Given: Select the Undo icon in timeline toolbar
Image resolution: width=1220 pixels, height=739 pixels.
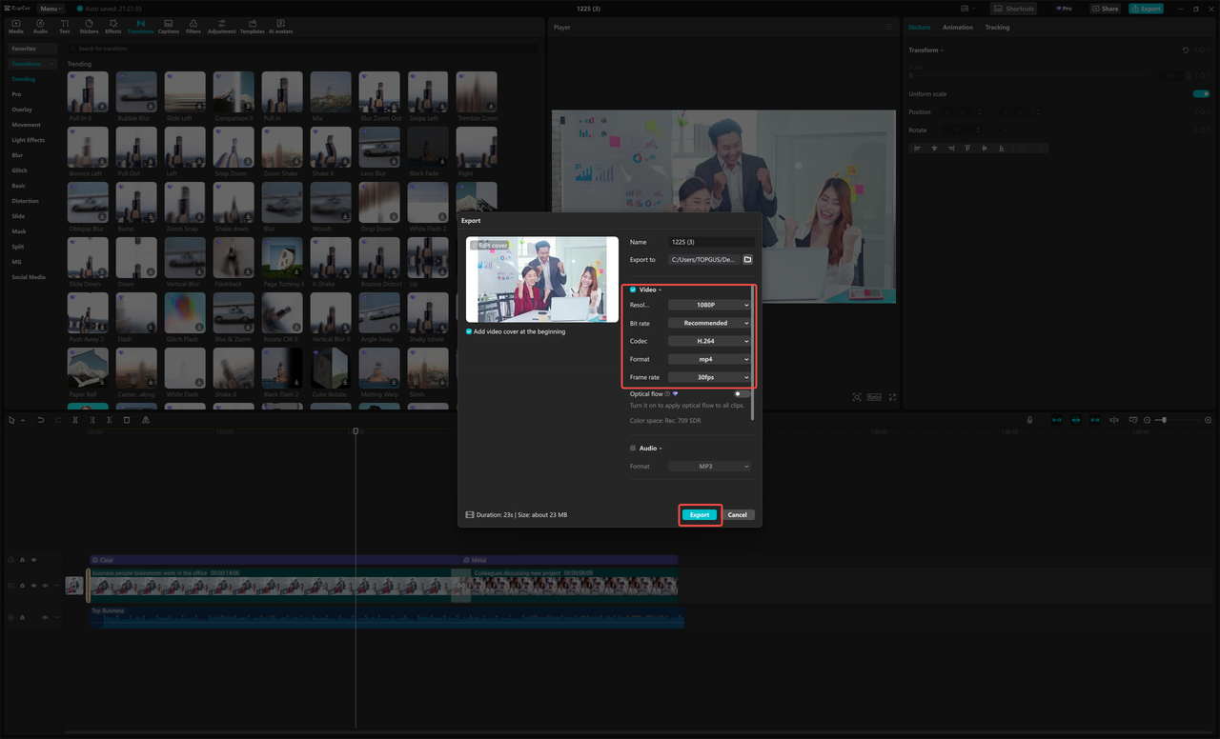Looking at the screenshot, I should [39, 419].
